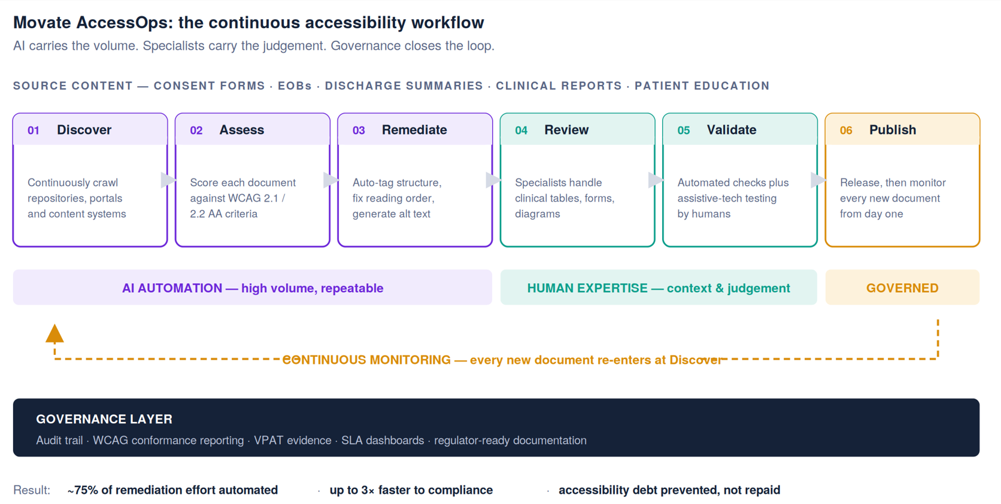Click the HUMAN EXPERTISE green band

point(659,287)
